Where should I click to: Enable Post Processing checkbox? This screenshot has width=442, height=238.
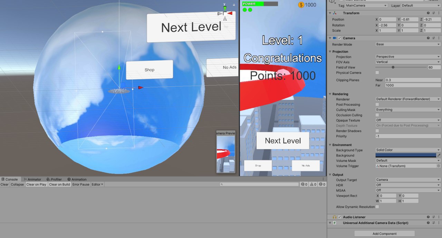click(x=377, y=104)
